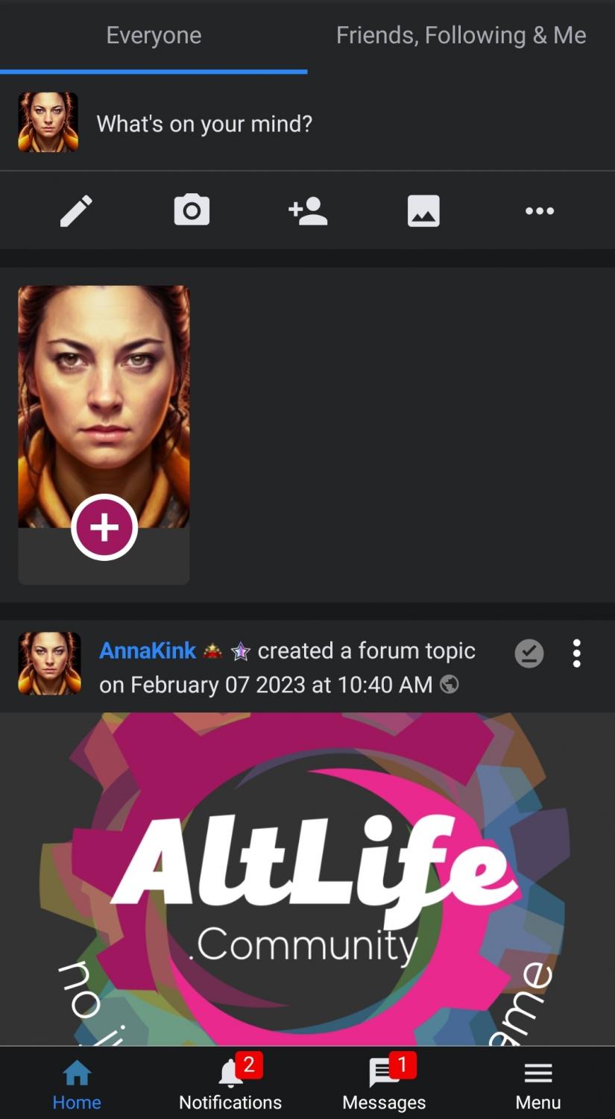The width and height of the screenshot is (615, 1119).
Task: Expand the vertical three-dot post menu
Action: 576,653
